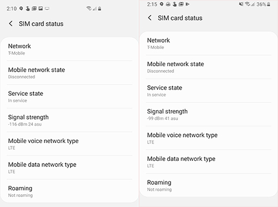The height and width of the screenshot is (207, 278).
Task: Tap Service state row on 2:10 screen
Action: pyautogui.click(x=69, y=97)
